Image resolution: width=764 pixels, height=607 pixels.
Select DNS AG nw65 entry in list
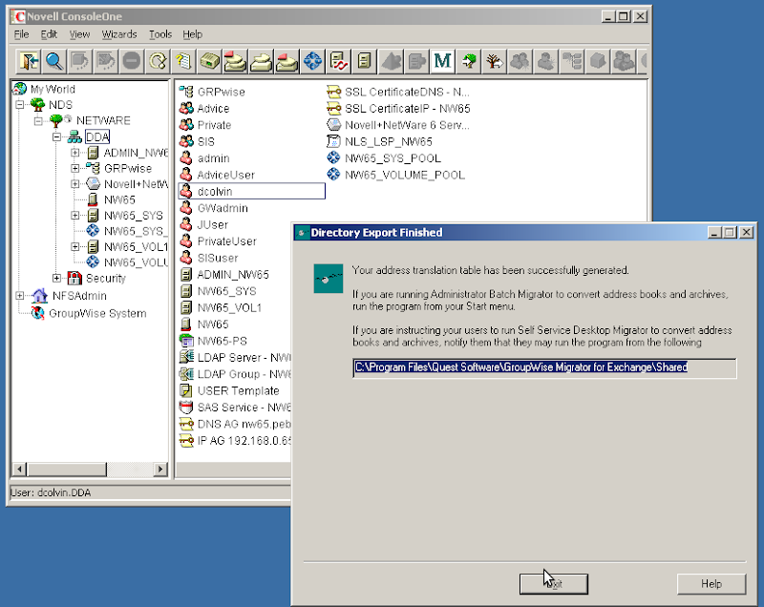(x=244, y=424)
